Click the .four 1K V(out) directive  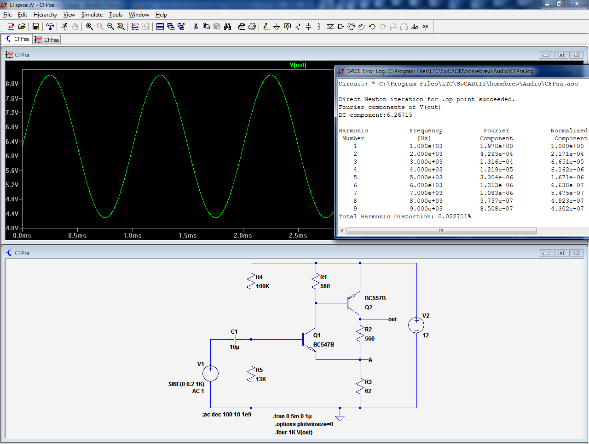[294, 433]
